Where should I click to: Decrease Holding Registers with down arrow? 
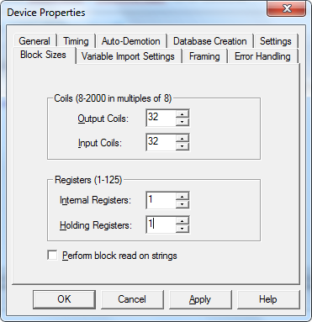point(182,229)
